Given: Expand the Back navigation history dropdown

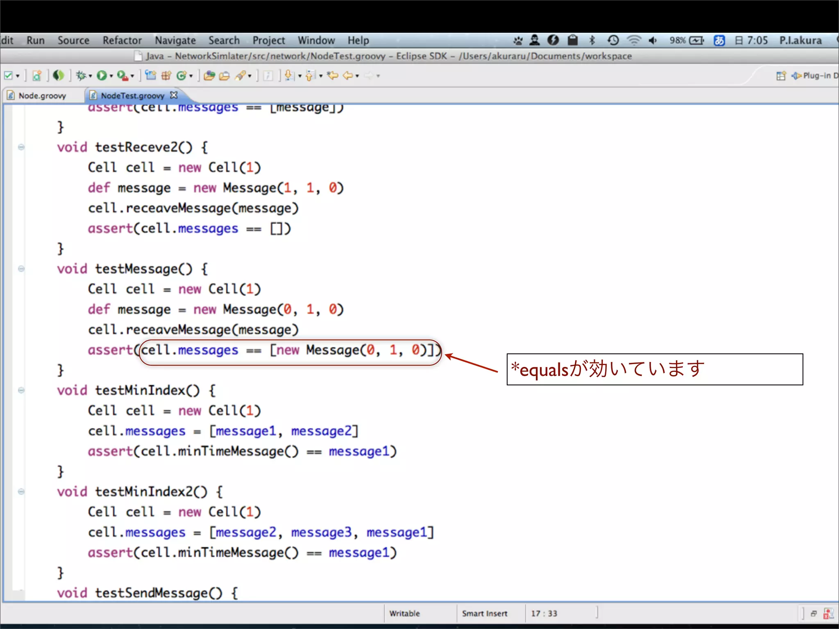Looking at the screenshot, I should tap(357, 76).
